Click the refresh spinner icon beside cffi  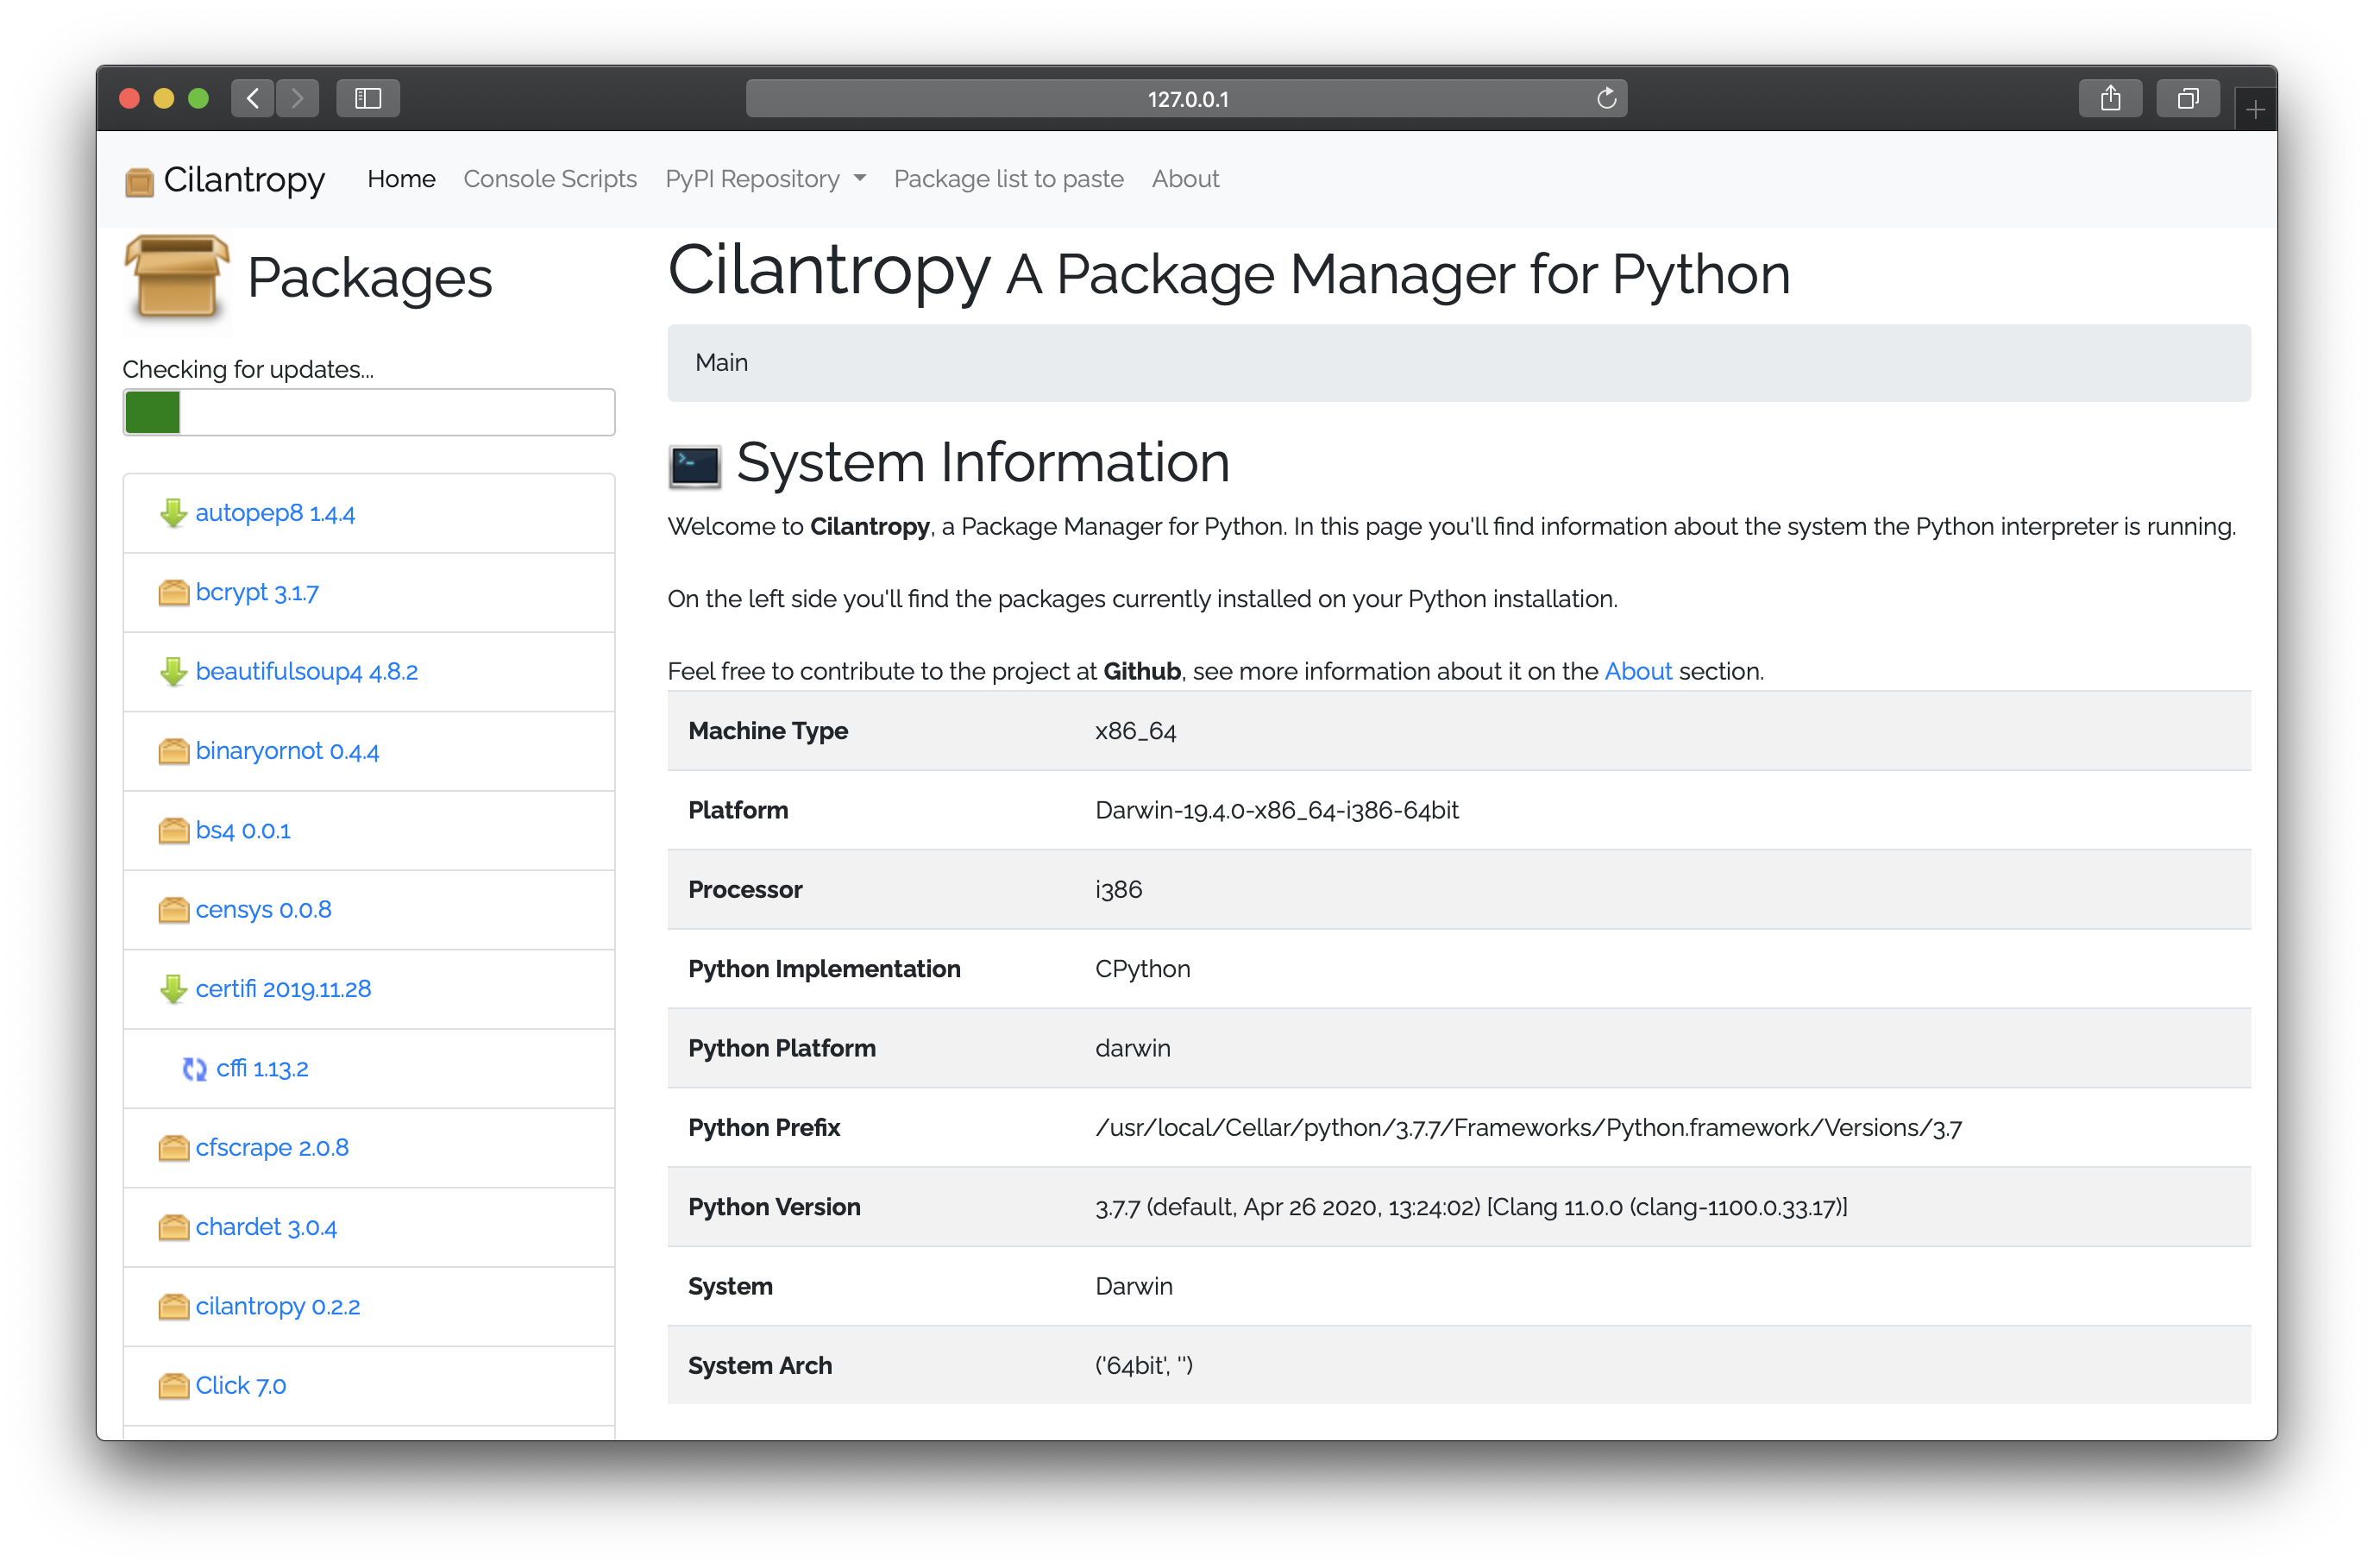click(194, 1069)
